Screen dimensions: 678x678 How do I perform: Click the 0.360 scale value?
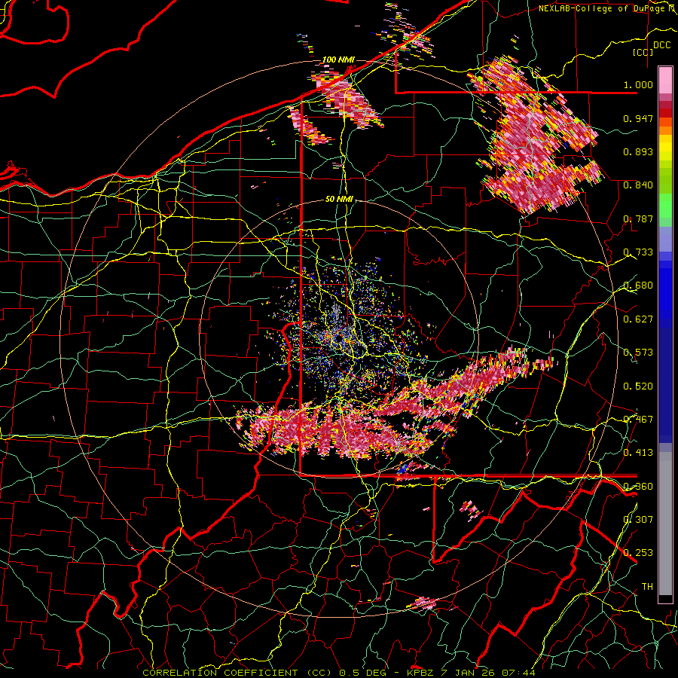pyautogui.click(x=638, y=486)
